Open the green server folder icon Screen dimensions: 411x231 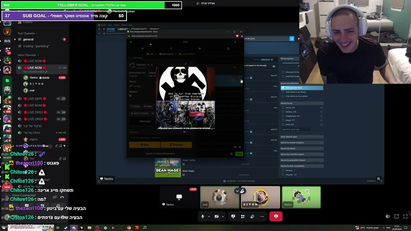coord(7,81)
